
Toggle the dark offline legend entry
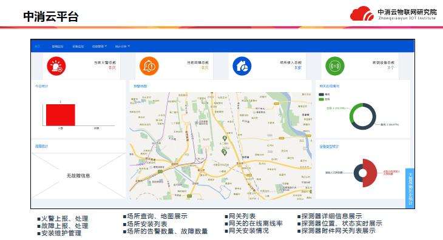pos(324,95)
